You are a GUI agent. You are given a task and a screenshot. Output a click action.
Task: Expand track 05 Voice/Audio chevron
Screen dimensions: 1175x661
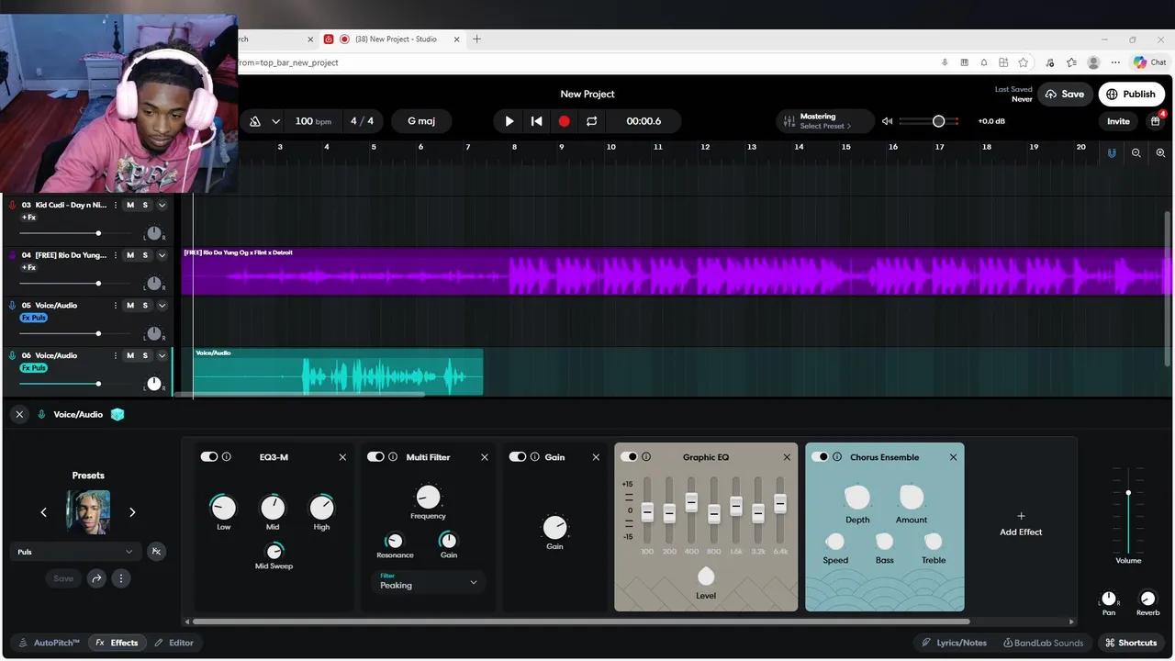(162, 305)
